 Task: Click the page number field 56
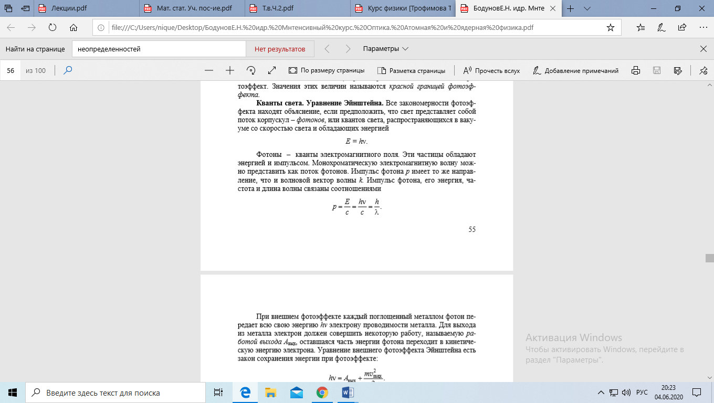[x=10, y=70]
